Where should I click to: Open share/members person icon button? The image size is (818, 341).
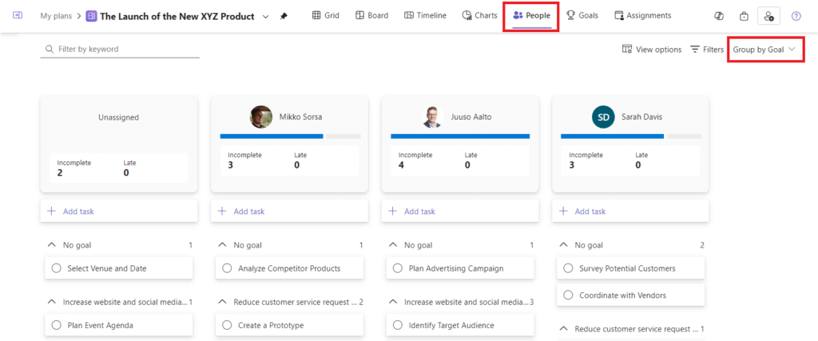[768, 16]
